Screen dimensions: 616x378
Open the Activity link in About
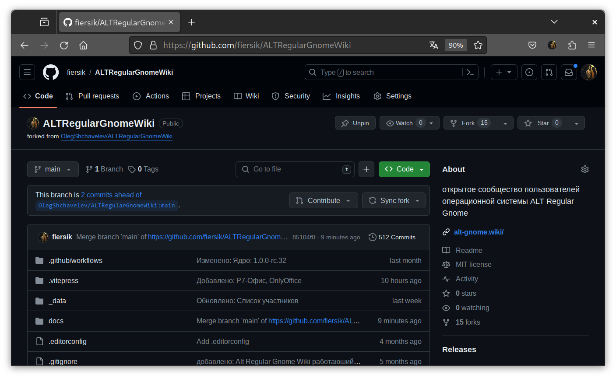tap(467, 279)
